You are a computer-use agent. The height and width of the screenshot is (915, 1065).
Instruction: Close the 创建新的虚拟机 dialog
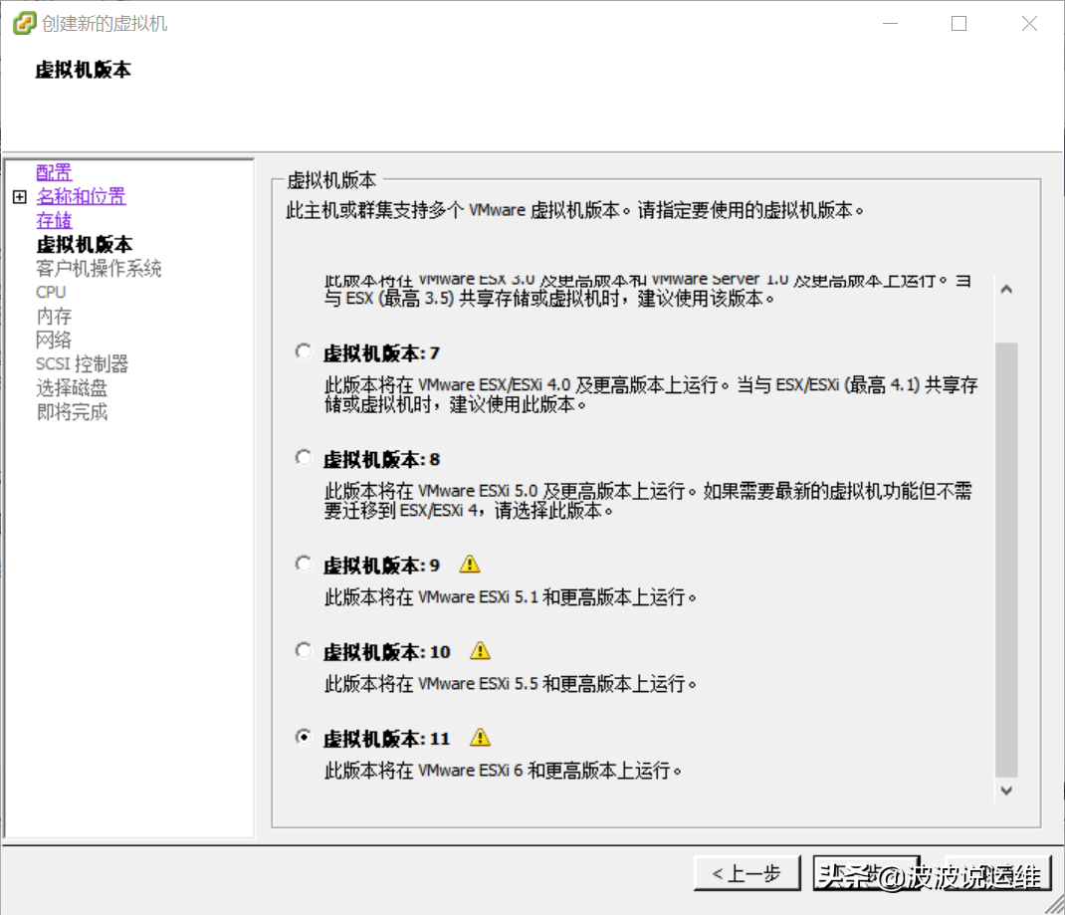click(1029, 24)
